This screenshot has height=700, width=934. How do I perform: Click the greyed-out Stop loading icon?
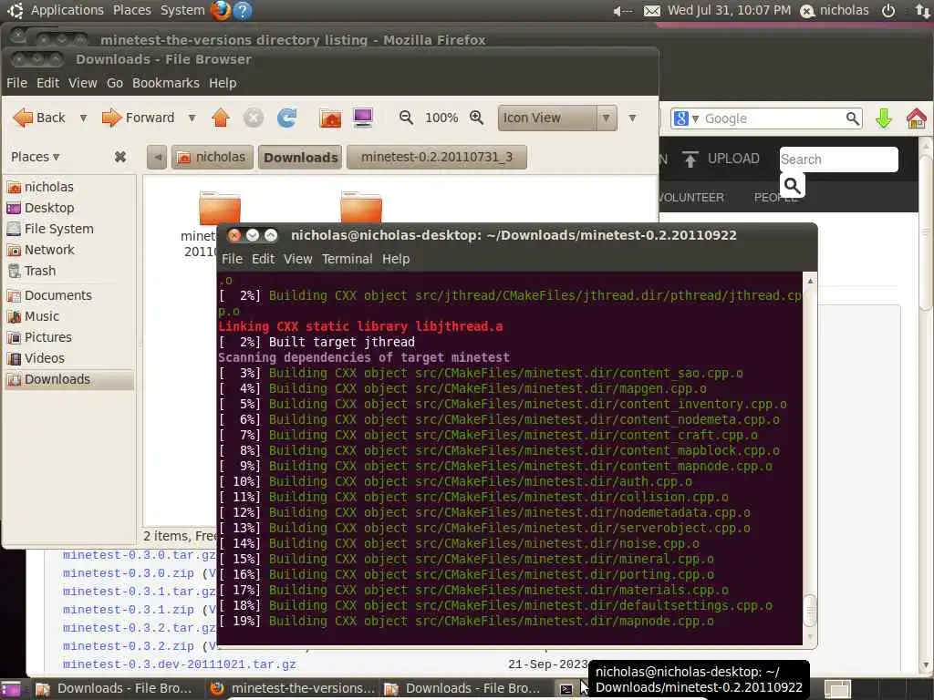[x=254, y=118]
